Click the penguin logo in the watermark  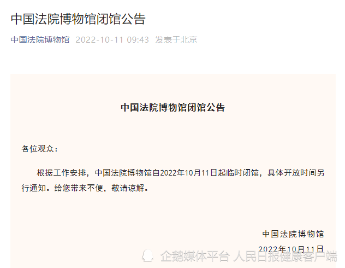pos(147,256)
